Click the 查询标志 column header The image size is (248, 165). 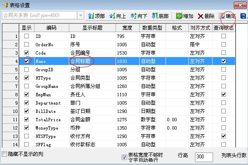224,28
